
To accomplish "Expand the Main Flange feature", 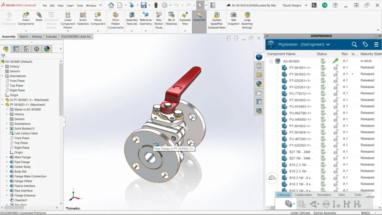I will point(7,157).
